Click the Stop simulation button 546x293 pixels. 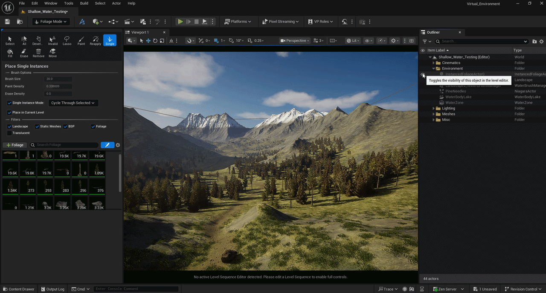coord(197,21)
